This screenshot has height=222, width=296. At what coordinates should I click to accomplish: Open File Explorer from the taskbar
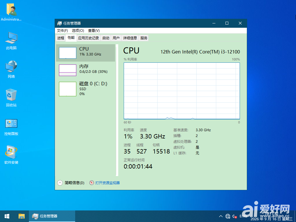pyautogui.click(x=21, y=216)
